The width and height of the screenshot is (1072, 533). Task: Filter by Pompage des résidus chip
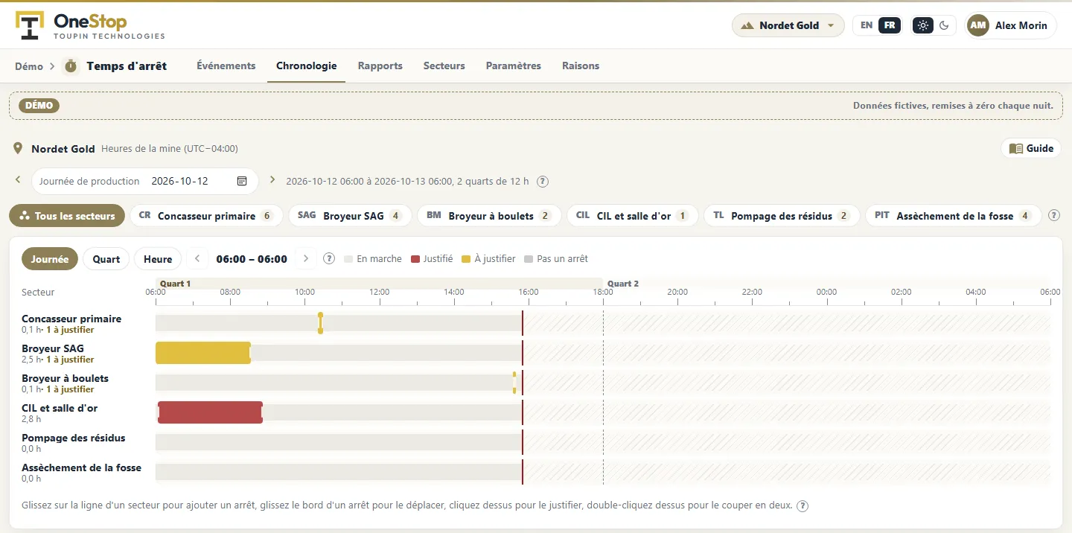tap(782, 216)
